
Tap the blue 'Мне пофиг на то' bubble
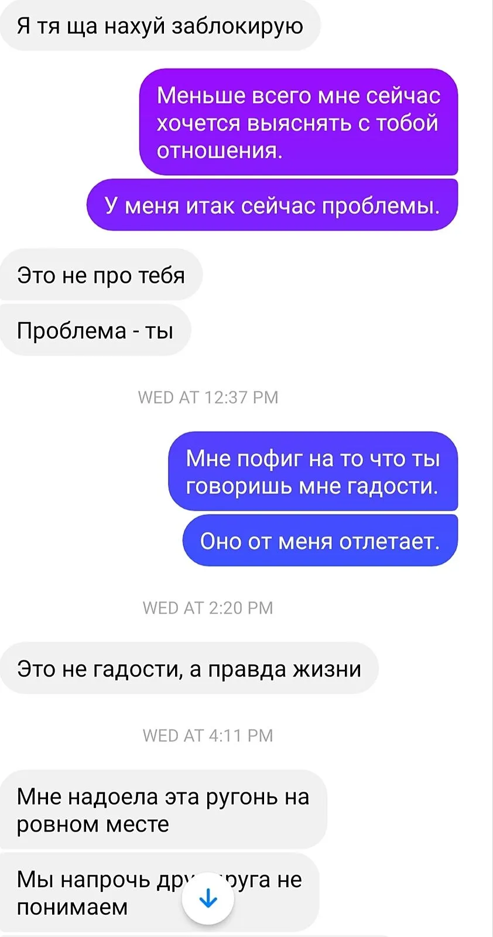[x=313, y=472]
